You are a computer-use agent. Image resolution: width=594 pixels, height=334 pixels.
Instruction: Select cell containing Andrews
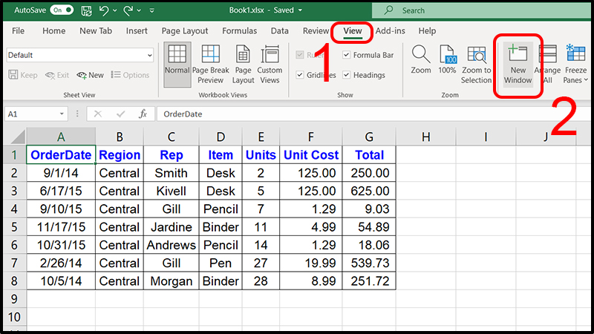point(172,245)
